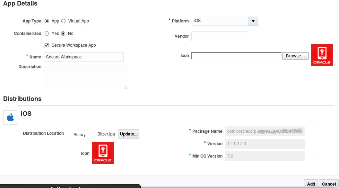Set Containerized to No
The height and width of the screenshot is (188, 339).
coord(63,34)
